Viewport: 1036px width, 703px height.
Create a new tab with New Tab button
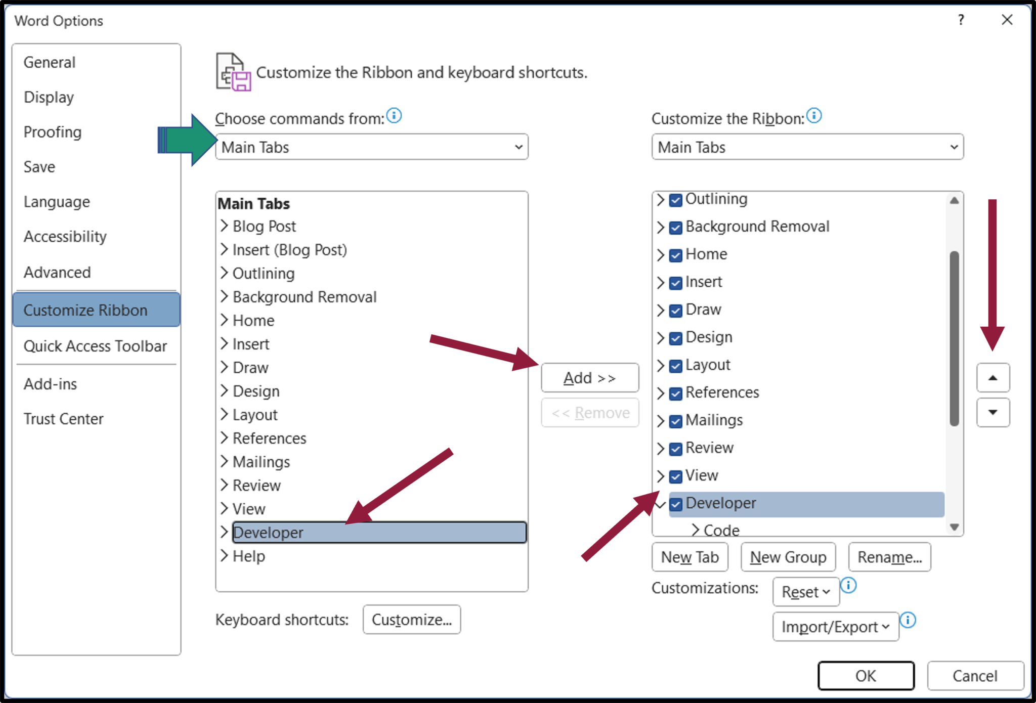coord(689,557)
